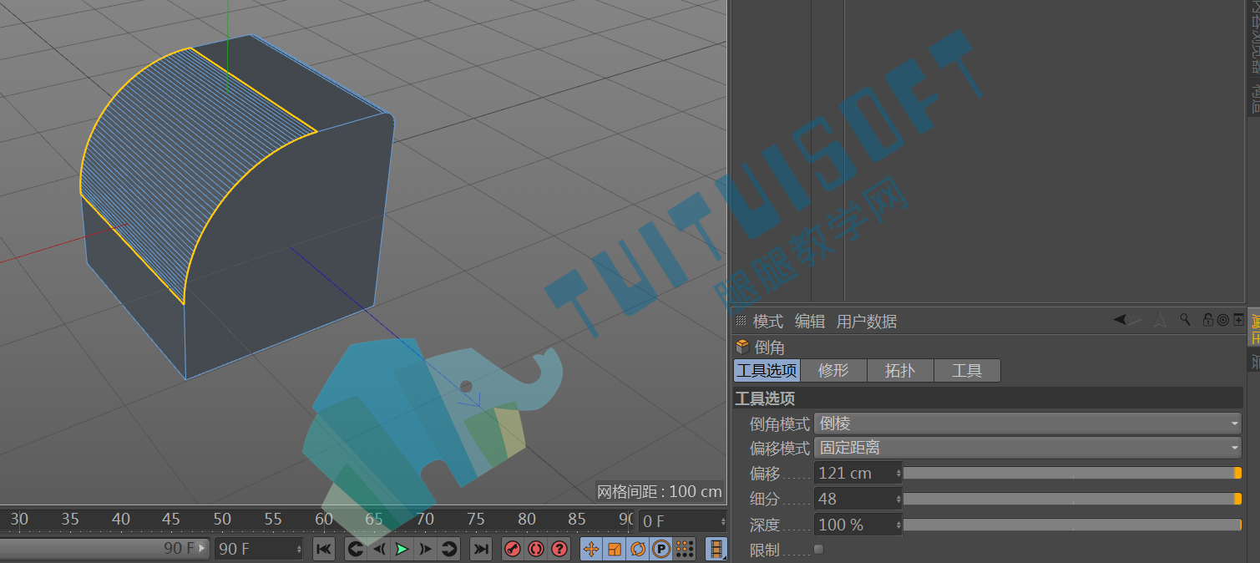
Task: Open new attribute manager plus icon
Action: point(1238,320)
